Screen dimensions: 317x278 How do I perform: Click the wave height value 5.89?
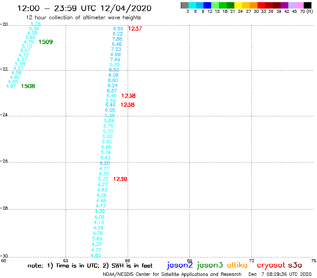(x=109, y=121)
